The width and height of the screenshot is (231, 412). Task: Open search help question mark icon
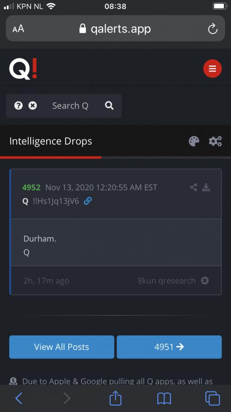point(18,106)
